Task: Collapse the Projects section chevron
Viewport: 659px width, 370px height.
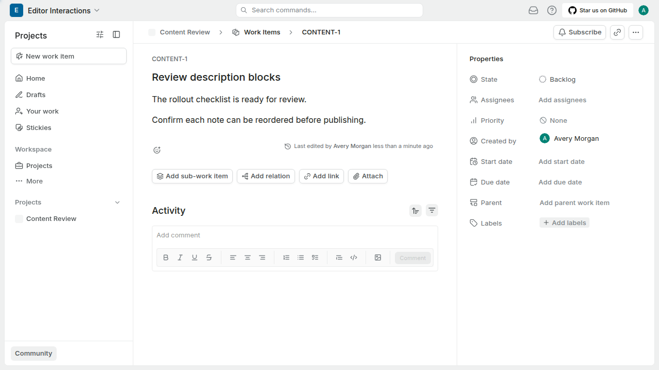Action: (117, 202)
